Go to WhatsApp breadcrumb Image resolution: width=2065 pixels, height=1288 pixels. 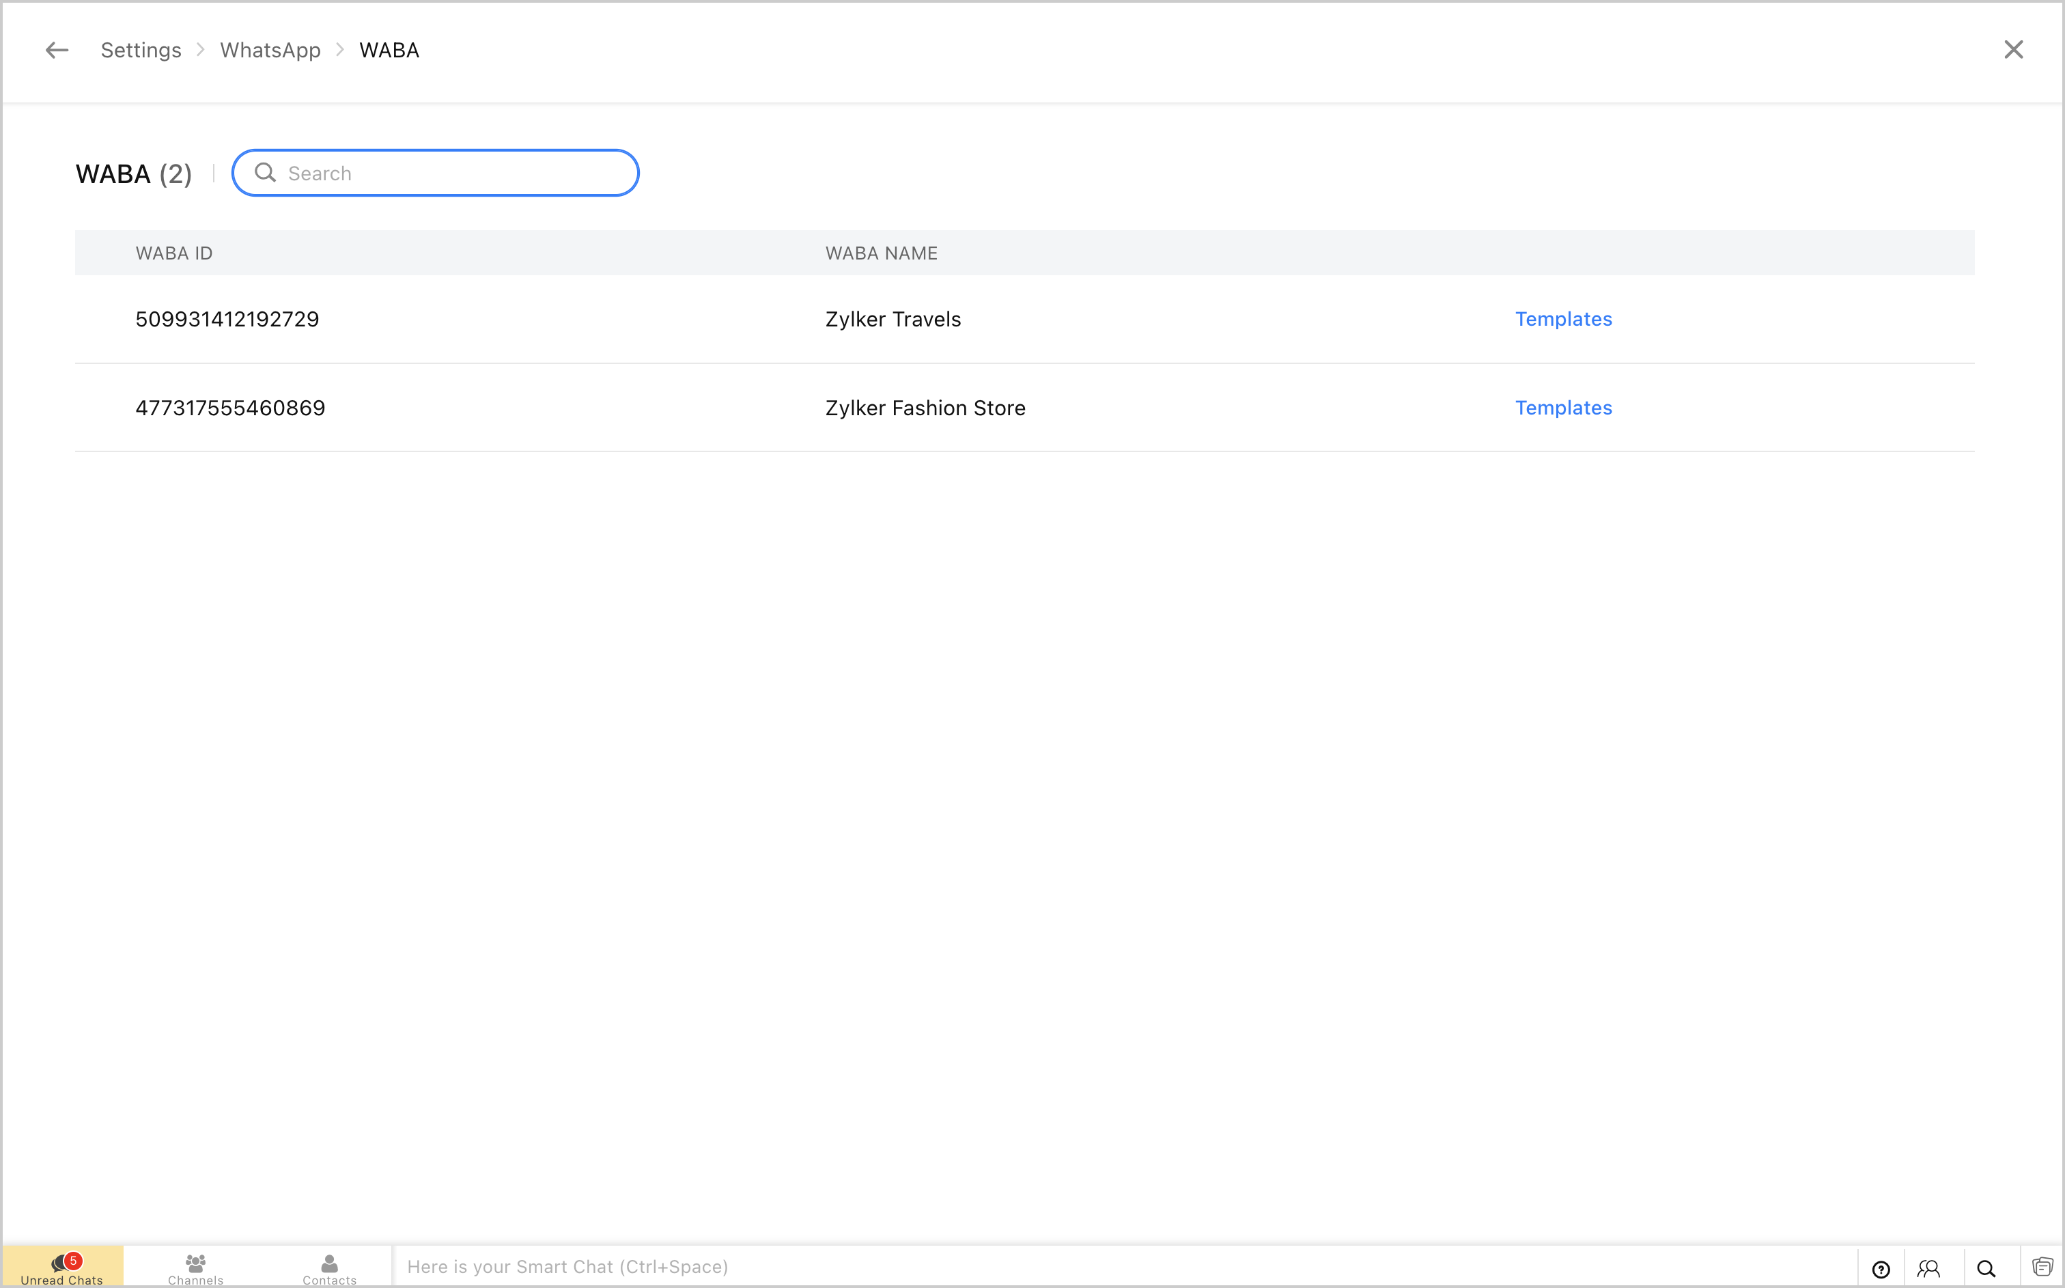pos(270,51)
